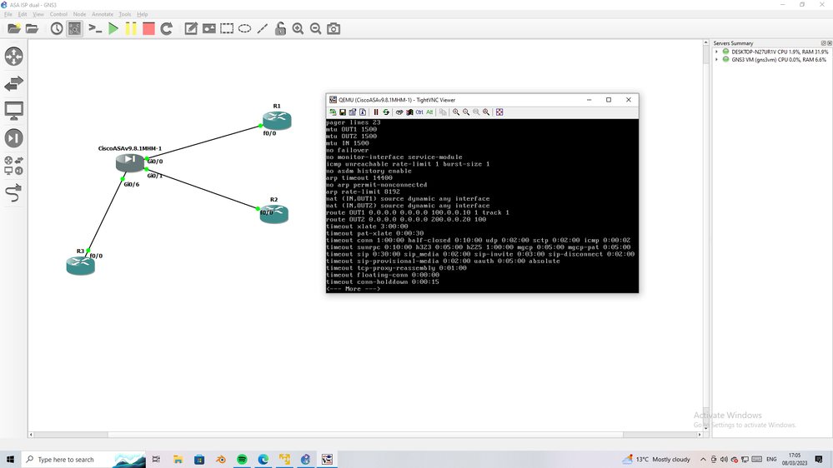Toggle show/hide interface labels button
The width and height of the screenshot is (833, 468).
[74, 28]
